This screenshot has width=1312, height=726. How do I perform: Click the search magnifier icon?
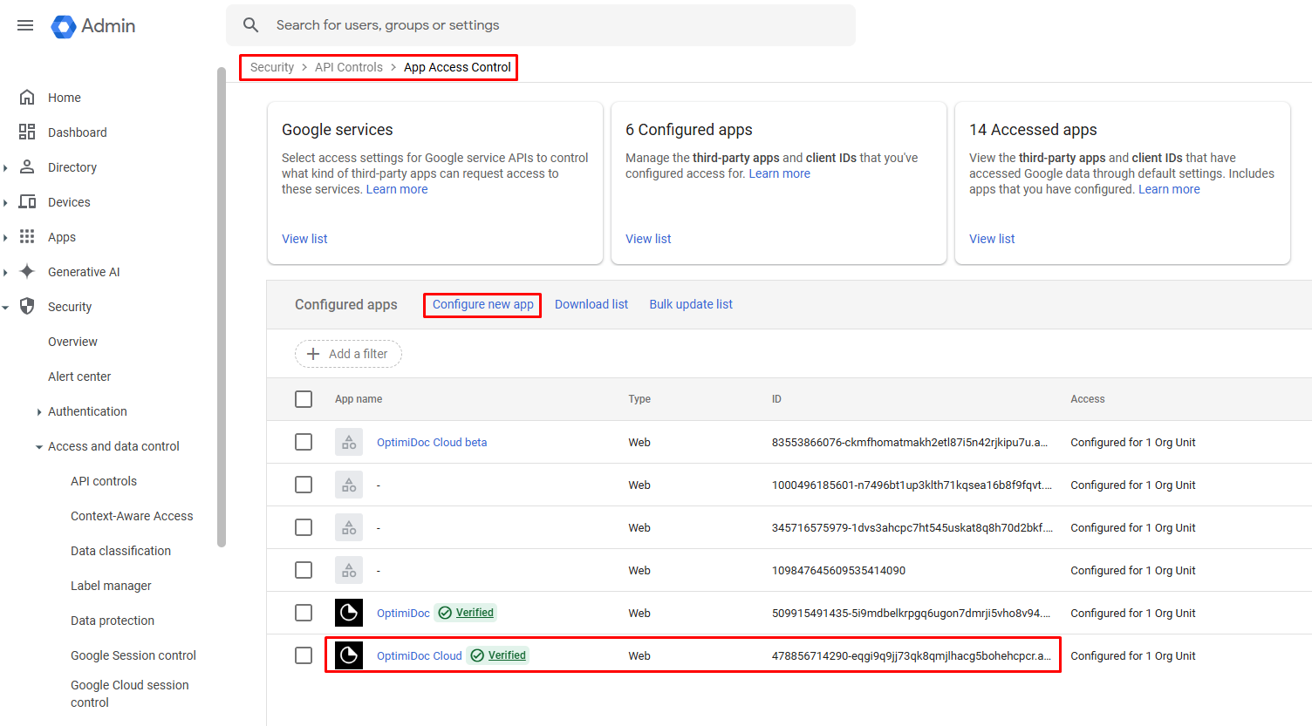pyautogui.click(x=251, y=25)
